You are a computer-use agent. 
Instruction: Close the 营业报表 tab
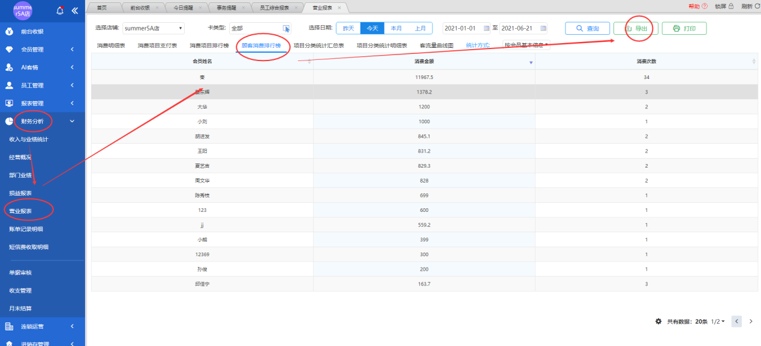click(339, 8)
